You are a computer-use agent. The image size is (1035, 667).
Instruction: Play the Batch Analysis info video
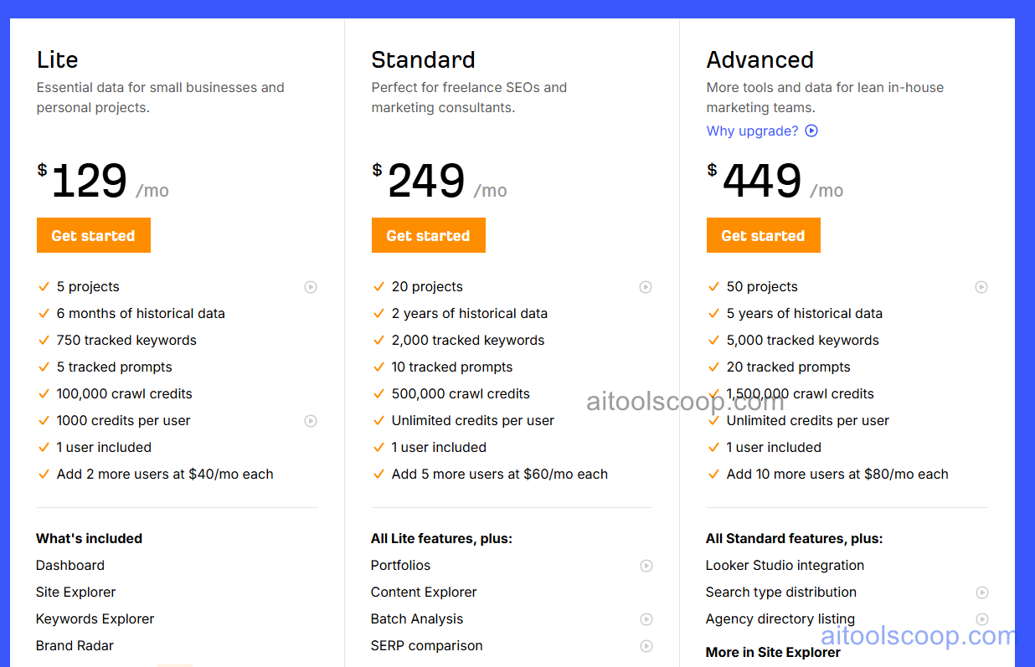[x=646, y=619]
